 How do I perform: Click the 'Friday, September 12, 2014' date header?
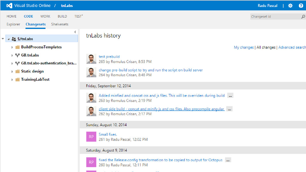[x=108, y=86]
